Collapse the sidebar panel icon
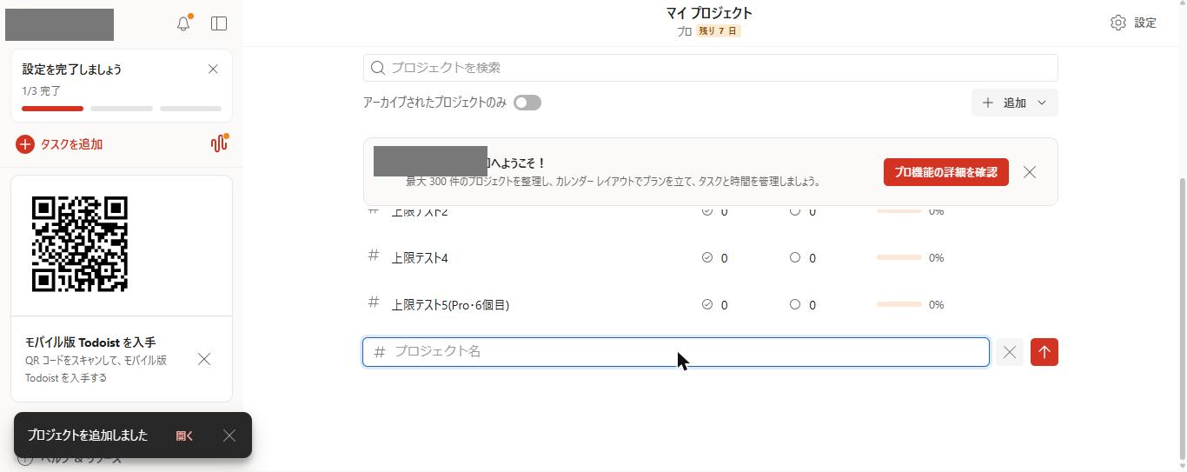 219,23
